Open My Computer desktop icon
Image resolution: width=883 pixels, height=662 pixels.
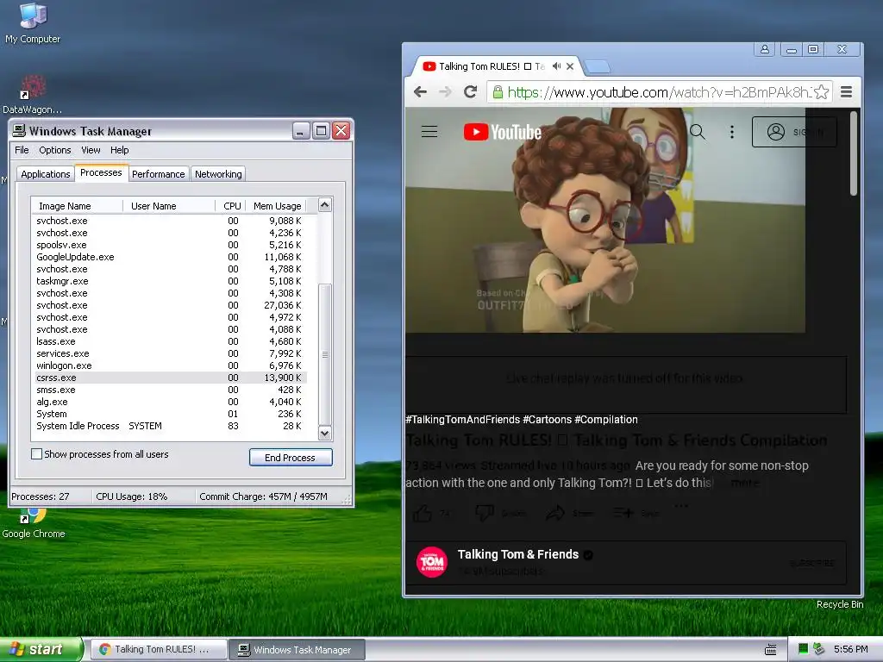coord(33,22)
